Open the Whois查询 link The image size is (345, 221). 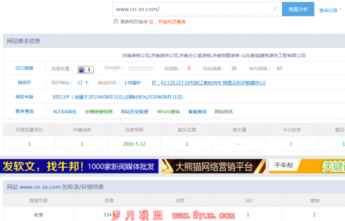tap(168, 112)
